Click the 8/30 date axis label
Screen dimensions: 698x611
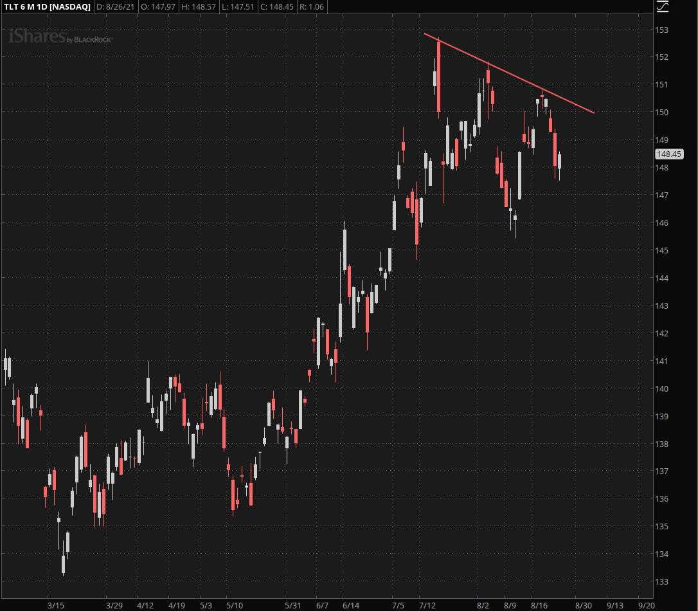[x=584, y=605]
